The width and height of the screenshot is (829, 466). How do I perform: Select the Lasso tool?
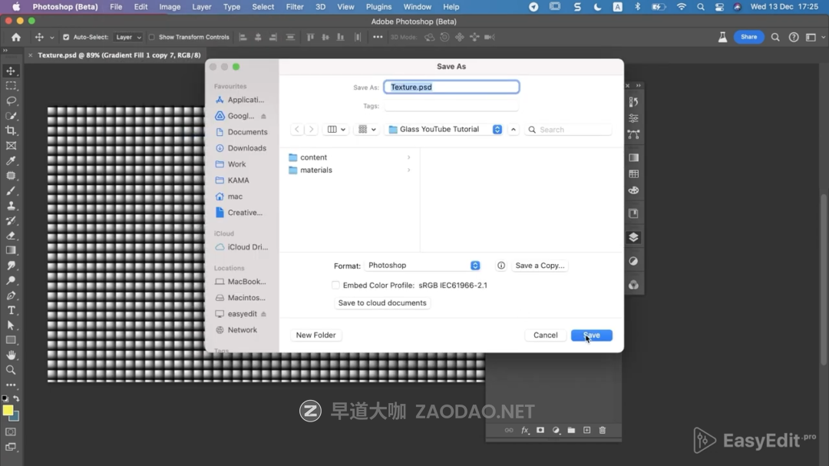(x=11, y=101)
